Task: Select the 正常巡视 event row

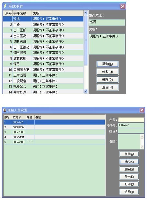Action: pyautogui.click(x=43, y=75)
